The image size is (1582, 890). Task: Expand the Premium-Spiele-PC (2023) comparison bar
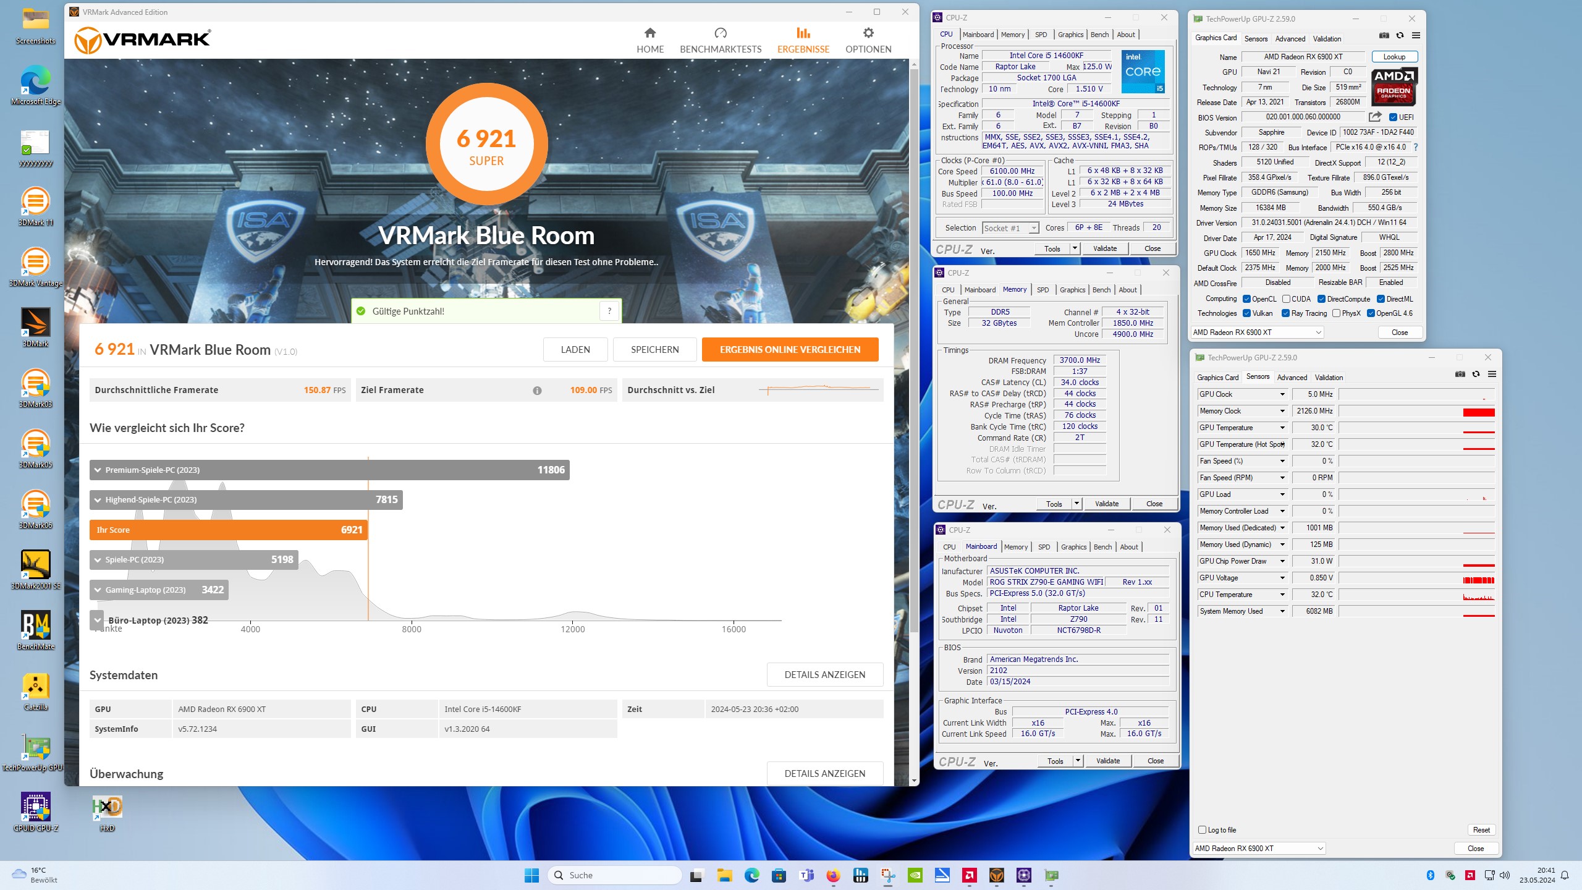(x=329, y=470)
